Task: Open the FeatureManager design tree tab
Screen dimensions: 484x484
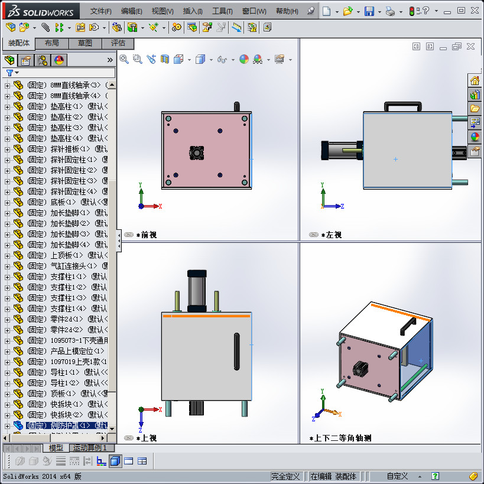Action: (10, 60)
